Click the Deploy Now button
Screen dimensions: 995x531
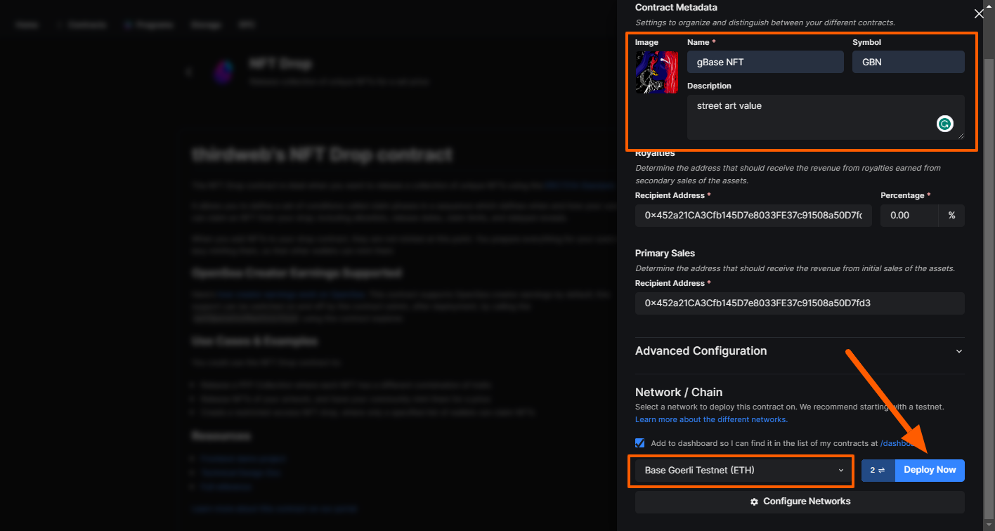[x=930, y=471]
